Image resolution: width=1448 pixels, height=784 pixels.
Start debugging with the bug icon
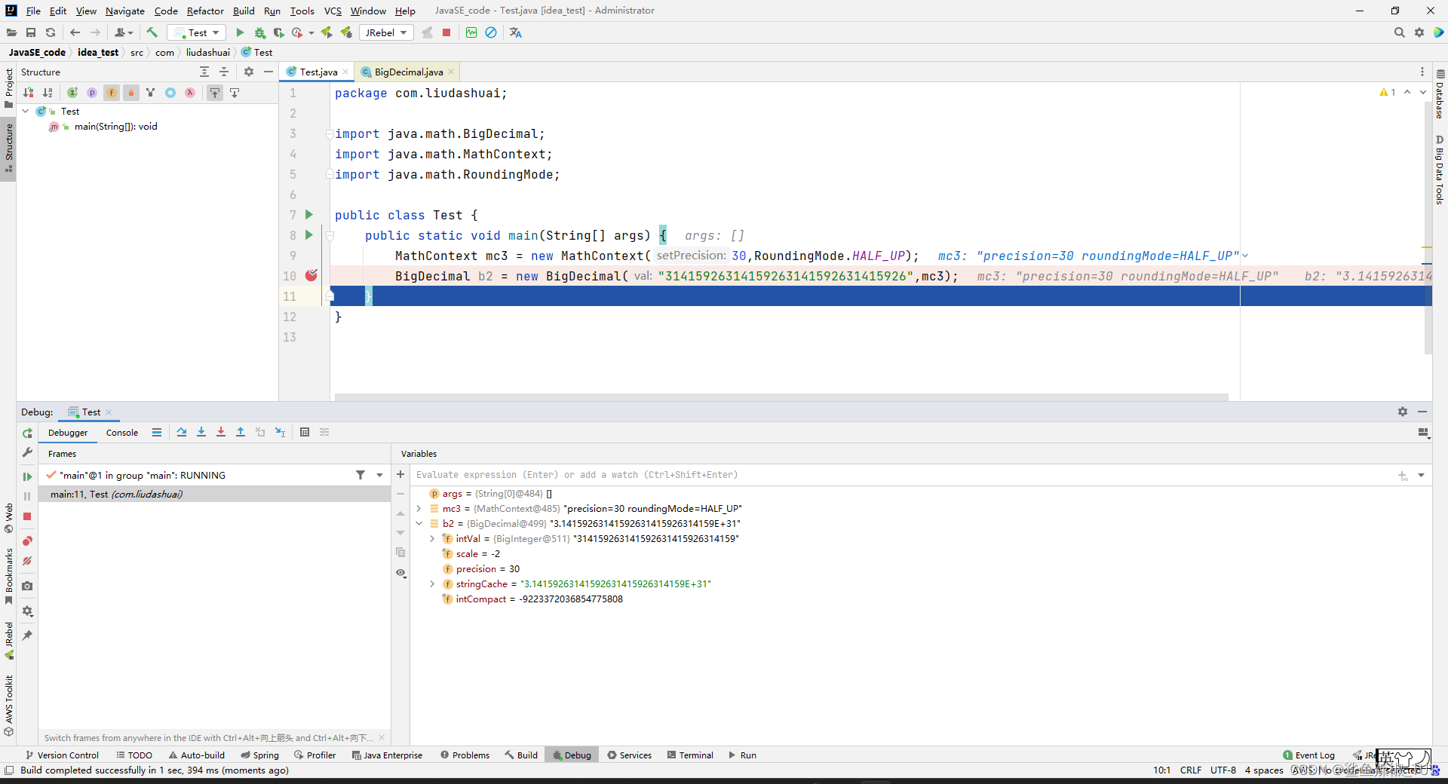(259, 32)
